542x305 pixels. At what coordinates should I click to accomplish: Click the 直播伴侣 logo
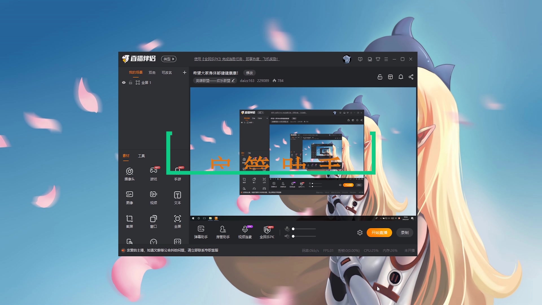pos(139,59)
